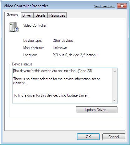Image resolution: width=130 pixels, height=145 pixels.
Task: Click inside the Device status text box
Action: [x=62, y=86]
